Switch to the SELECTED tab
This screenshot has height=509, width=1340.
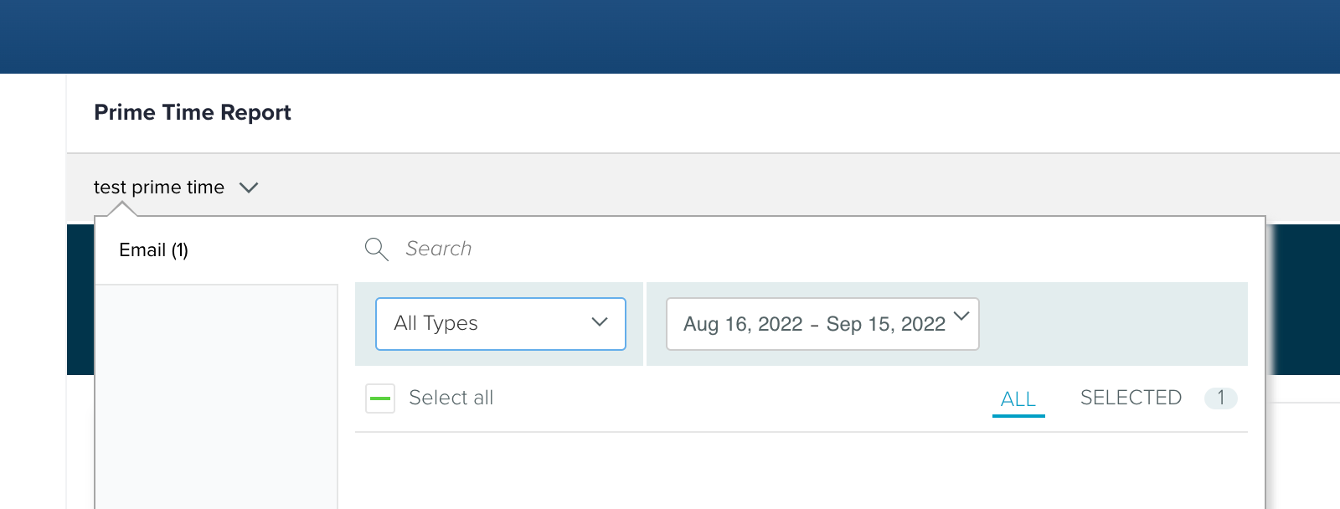(x=1131, y=398)
